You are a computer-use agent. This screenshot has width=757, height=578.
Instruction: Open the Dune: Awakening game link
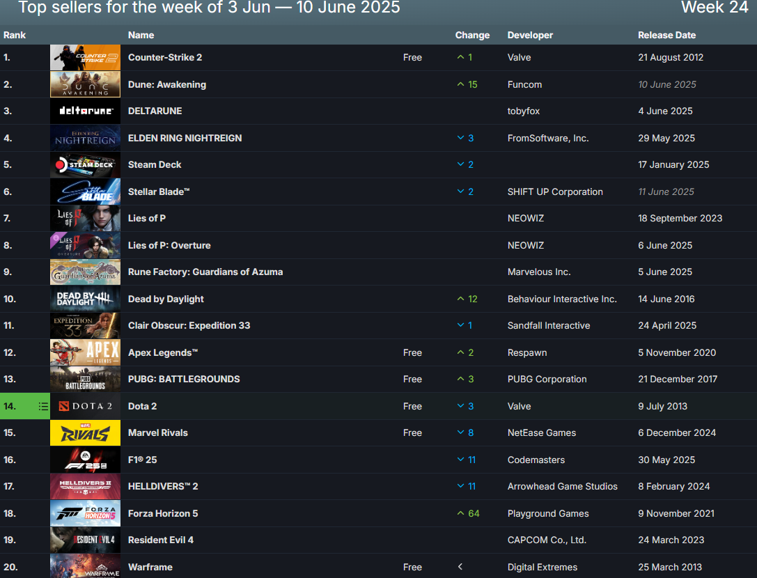coord(167,84)
